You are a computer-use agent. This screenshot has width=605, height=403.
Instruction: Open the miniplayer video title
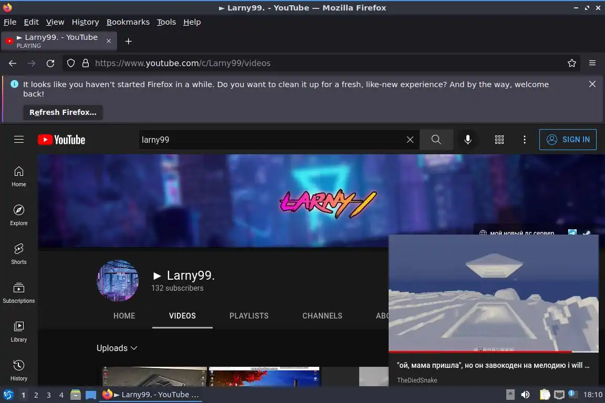pyautogui.click(x=493, y=365)
